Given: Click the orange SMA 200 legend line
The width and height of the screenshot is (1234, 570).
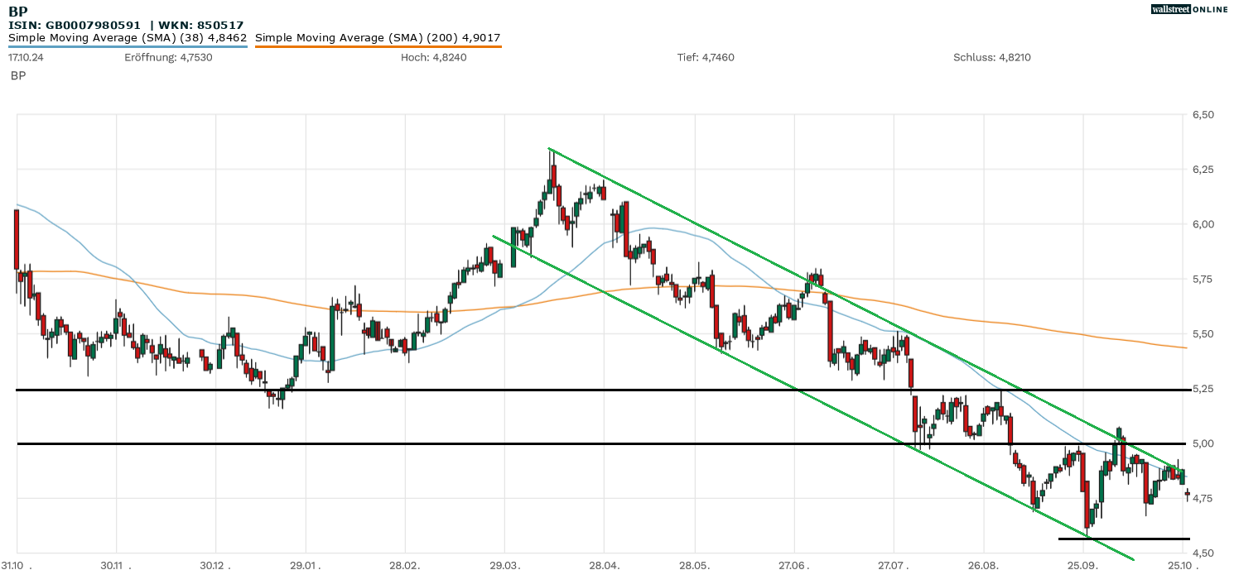Looking at the screenshot, I should tap(378, 46).
